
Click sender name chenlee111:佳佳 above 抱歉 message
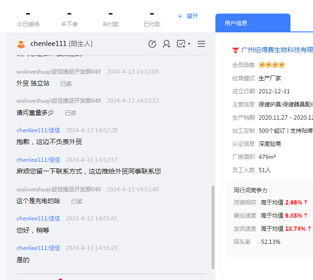(38, 130)
